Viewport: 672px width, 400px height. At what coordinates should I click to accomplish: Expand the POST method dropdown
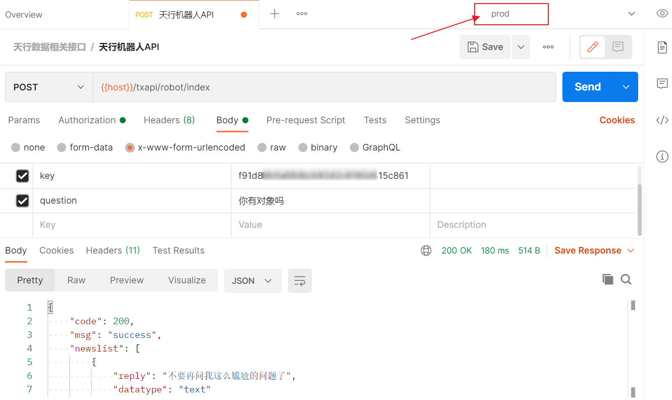click(x=49, y=87)
